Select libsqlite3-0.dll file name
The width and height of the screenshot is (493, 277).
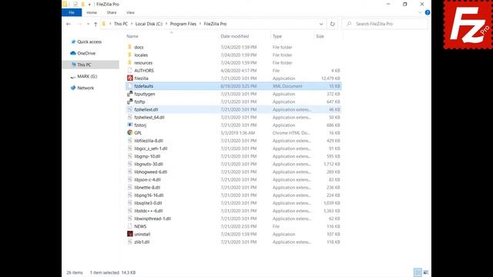148,203
